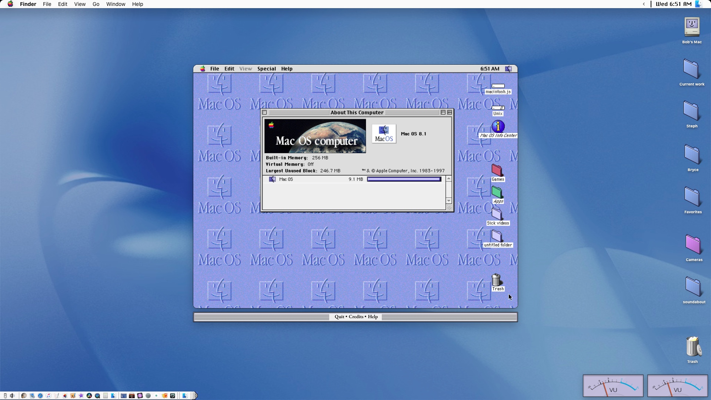
Task: Select the soundabout folder
Action: tap(693, 287)
